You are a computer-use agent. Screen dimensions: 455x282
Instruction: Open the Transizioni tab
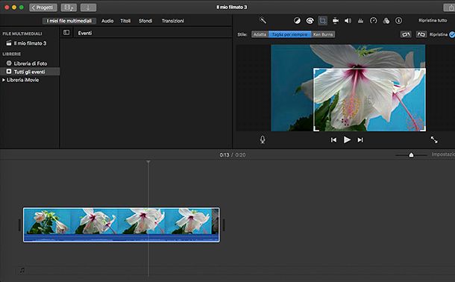click(172, 21)
